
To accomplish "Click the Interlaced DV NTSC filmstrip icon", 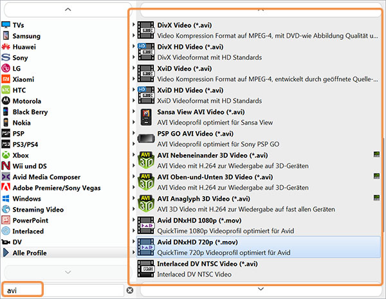I will tap(146, 269).
